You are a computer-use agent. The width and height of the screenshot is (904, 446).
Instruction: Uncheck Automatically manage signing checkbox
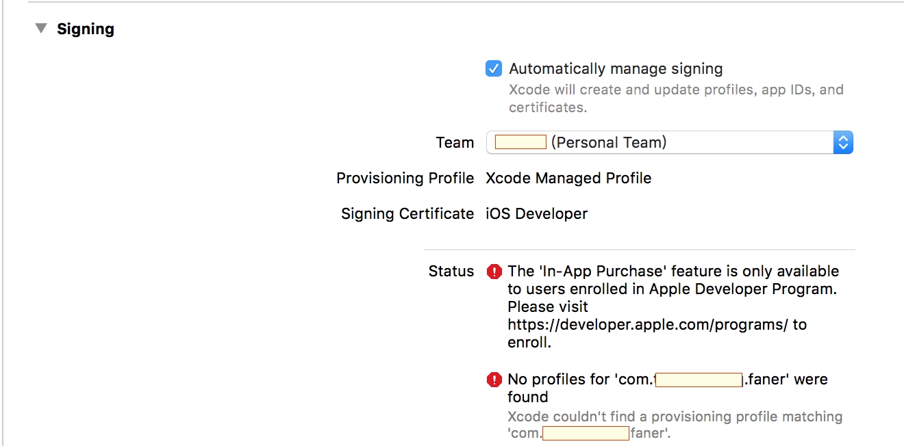pyautogui.click(x=494, y=68)
